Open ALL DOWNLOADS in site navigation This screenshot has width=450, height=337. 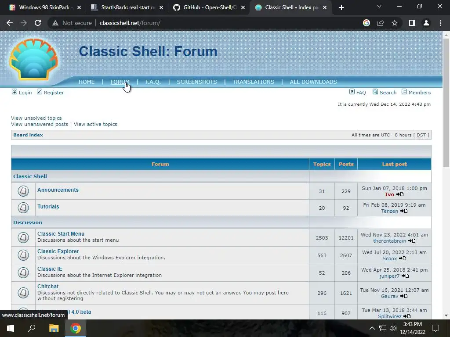313,82
